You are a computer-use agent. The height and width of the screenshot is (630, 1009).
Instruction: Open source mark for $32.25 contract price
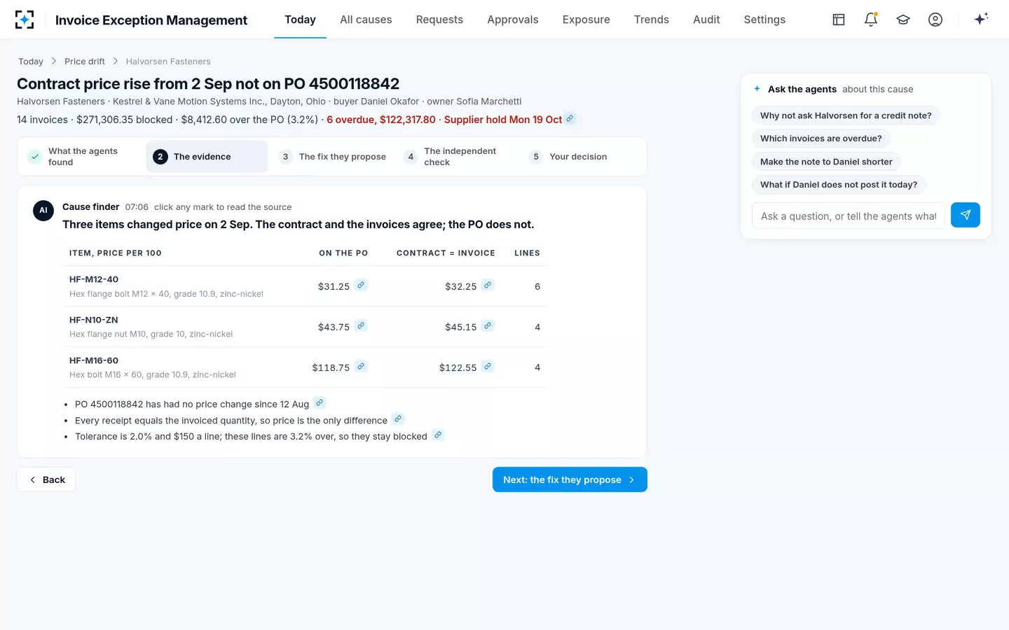488,285
